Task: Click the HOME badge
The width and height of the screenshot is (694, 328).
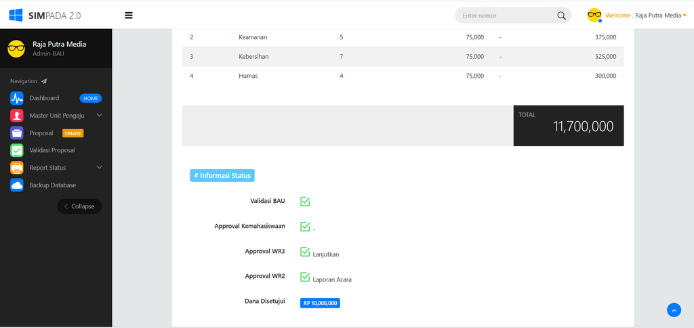Action: [x=91, y=99]
